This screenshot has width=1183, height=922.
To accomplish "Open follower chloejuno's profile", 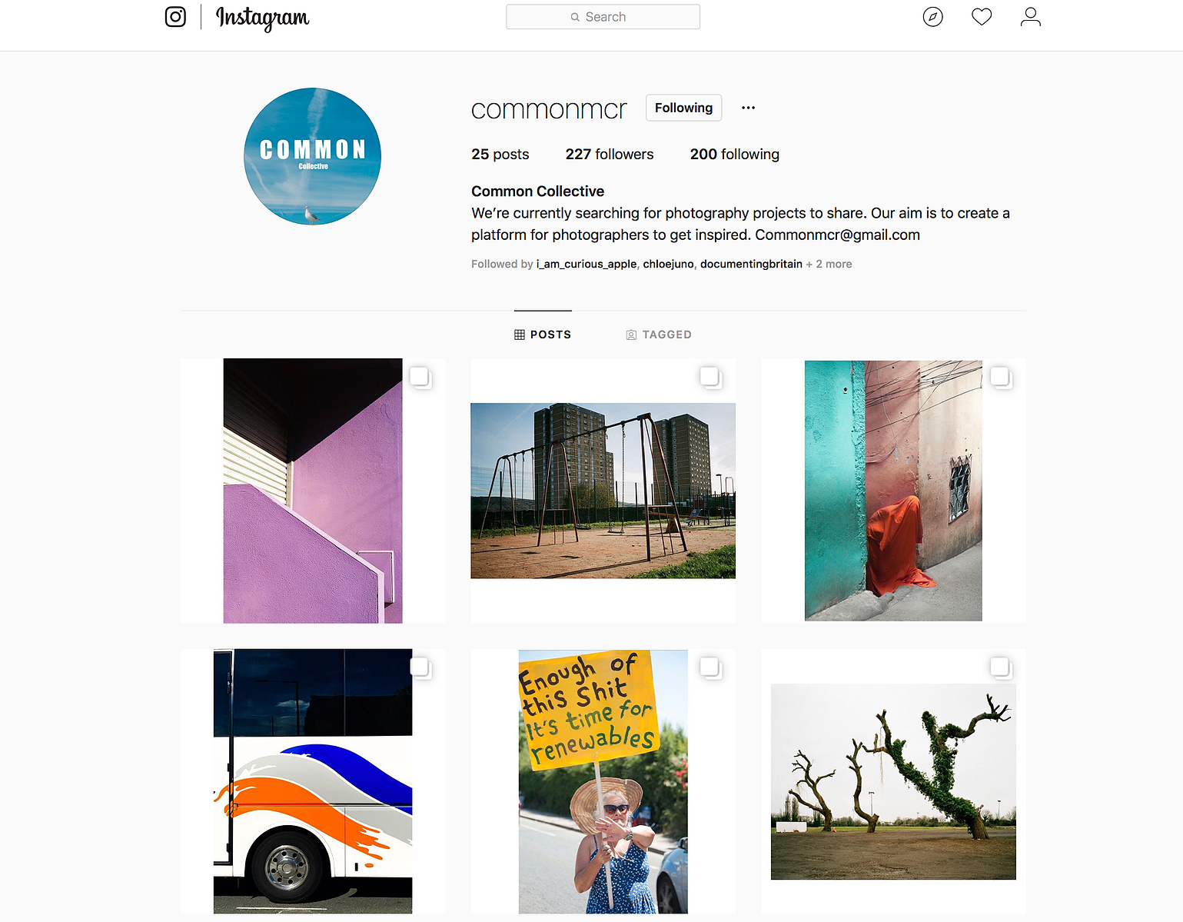I will 668,264.
